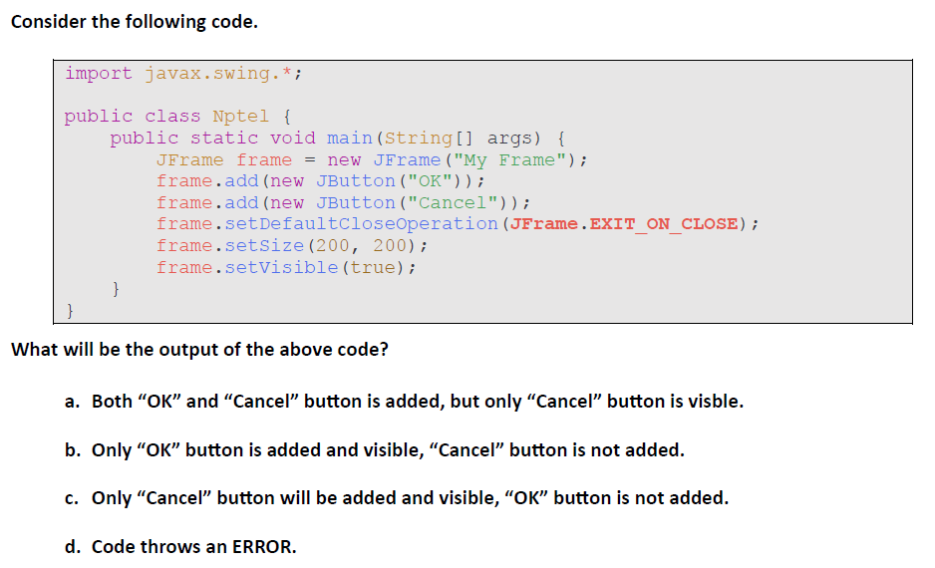This screenshot has width=935, height=568.
Task: Click the JButton("OK") add line
Action: point(320,180)
